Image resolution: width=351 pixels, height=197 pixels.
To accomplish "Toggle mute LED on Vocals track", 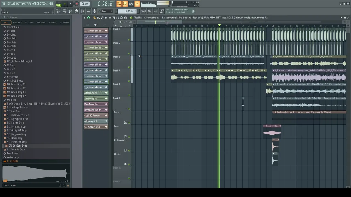I will (x=129, y=164).
